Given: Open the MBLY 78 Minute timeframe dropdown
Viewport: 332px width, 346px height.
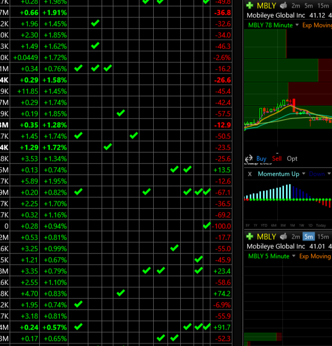Looking at the screenshot, I should click(x=297, y=25).
